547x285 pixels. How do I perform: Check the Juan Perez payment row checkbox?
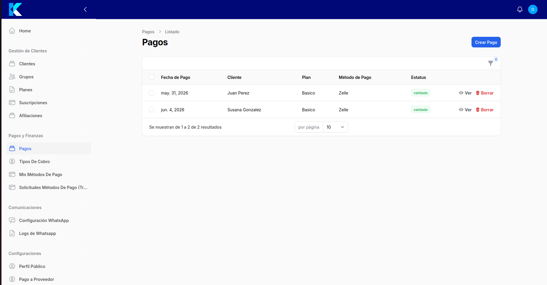(152, 93)
